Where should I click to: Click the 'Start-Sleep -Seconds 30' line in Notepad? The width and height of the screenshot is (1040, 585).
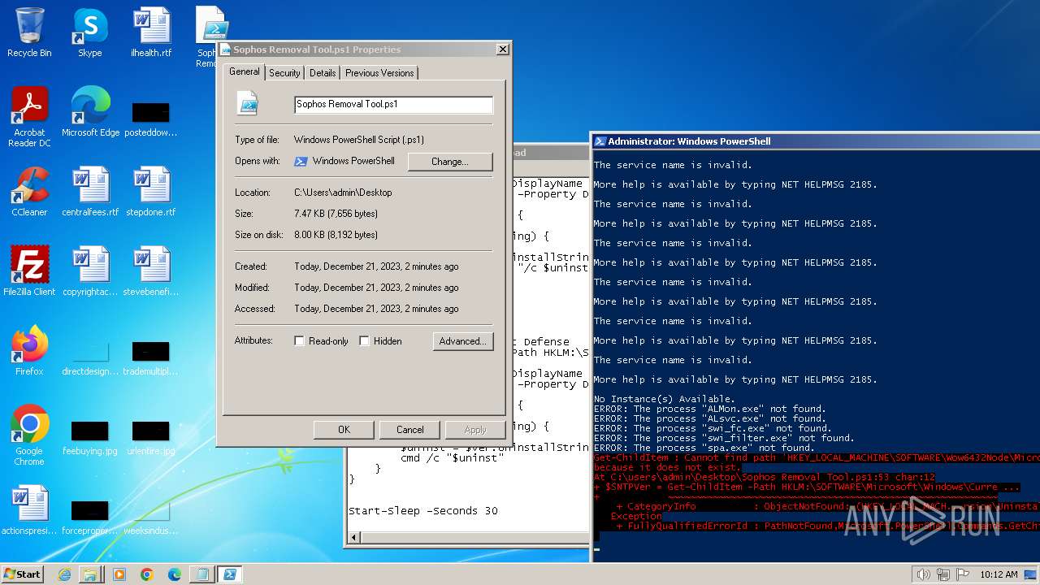pyautogui.click(x=423, y=511)
